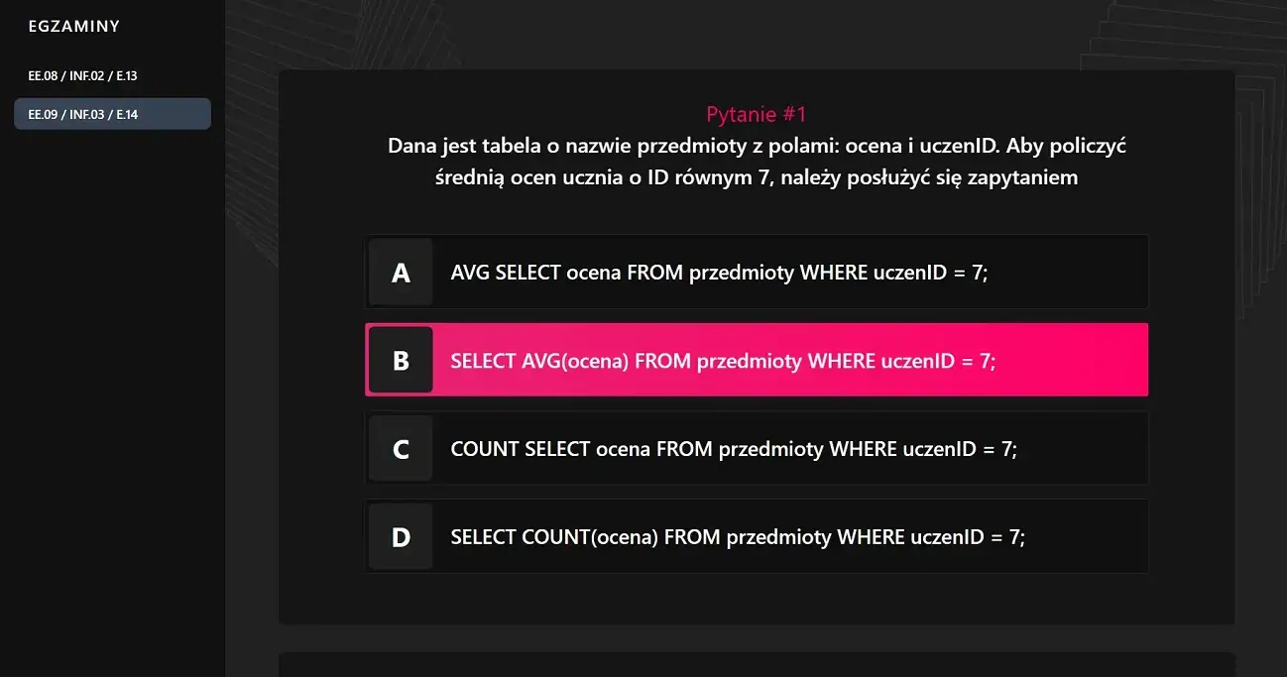
Task: Choose the "SELECT AVG(ocena)" answer text
Action: pos(723,361)
